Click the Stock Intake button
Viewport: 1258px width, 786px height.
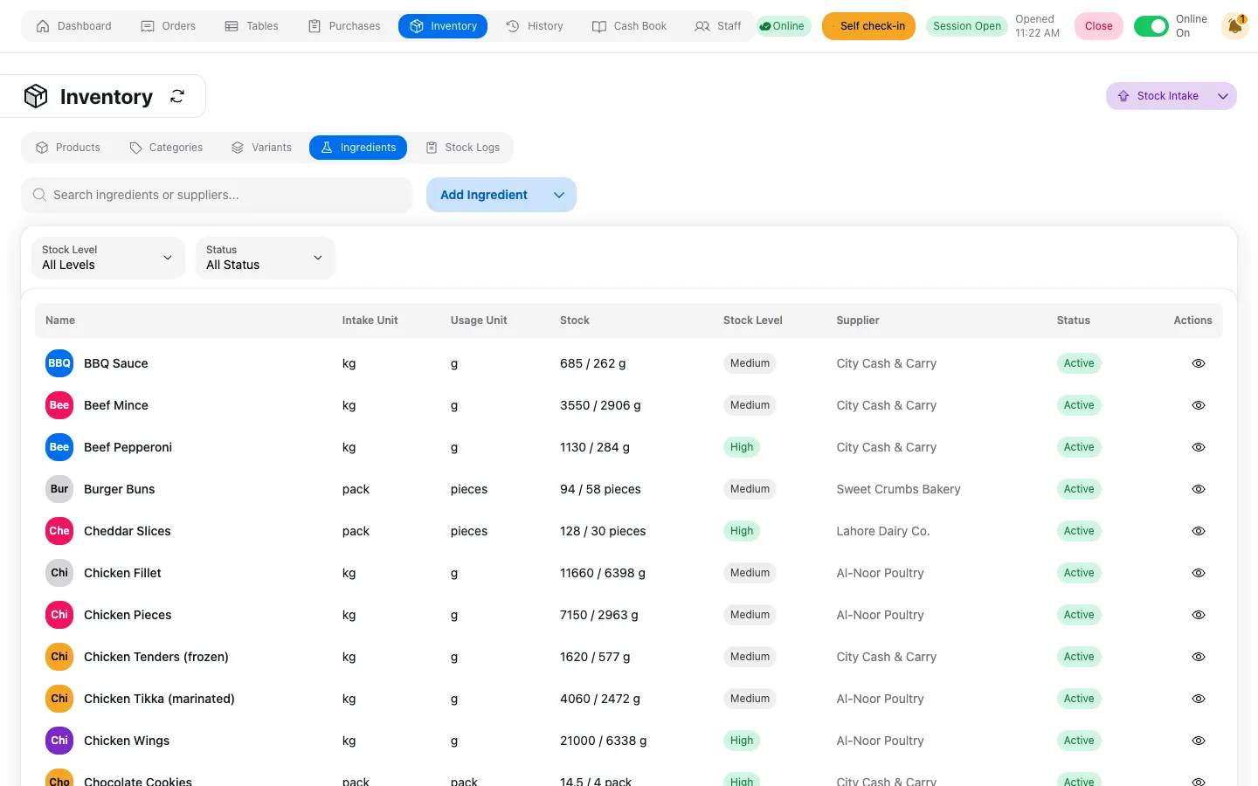click(1158, 96)
